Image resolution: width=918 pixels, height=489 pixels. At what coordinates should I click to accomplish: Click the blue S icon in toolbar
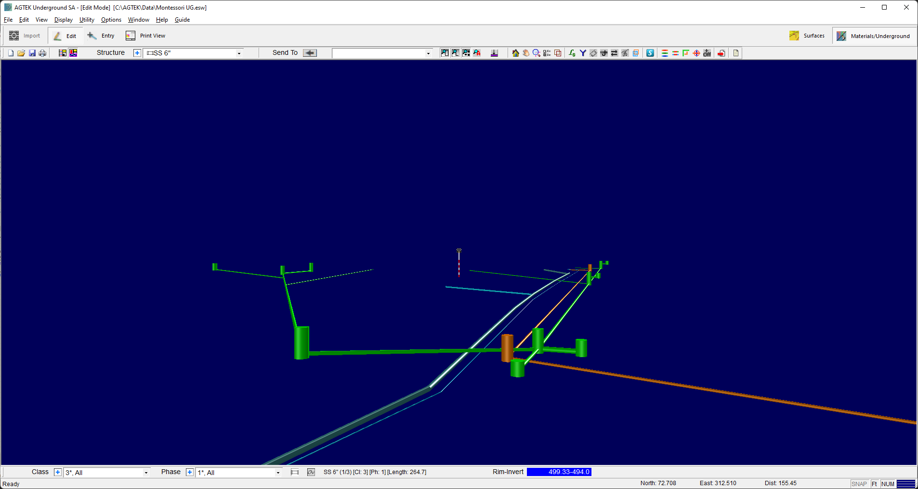click(650, 53)
